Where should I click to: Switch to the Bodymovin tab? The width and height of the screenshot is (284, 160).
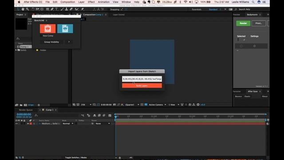[252, 15]
